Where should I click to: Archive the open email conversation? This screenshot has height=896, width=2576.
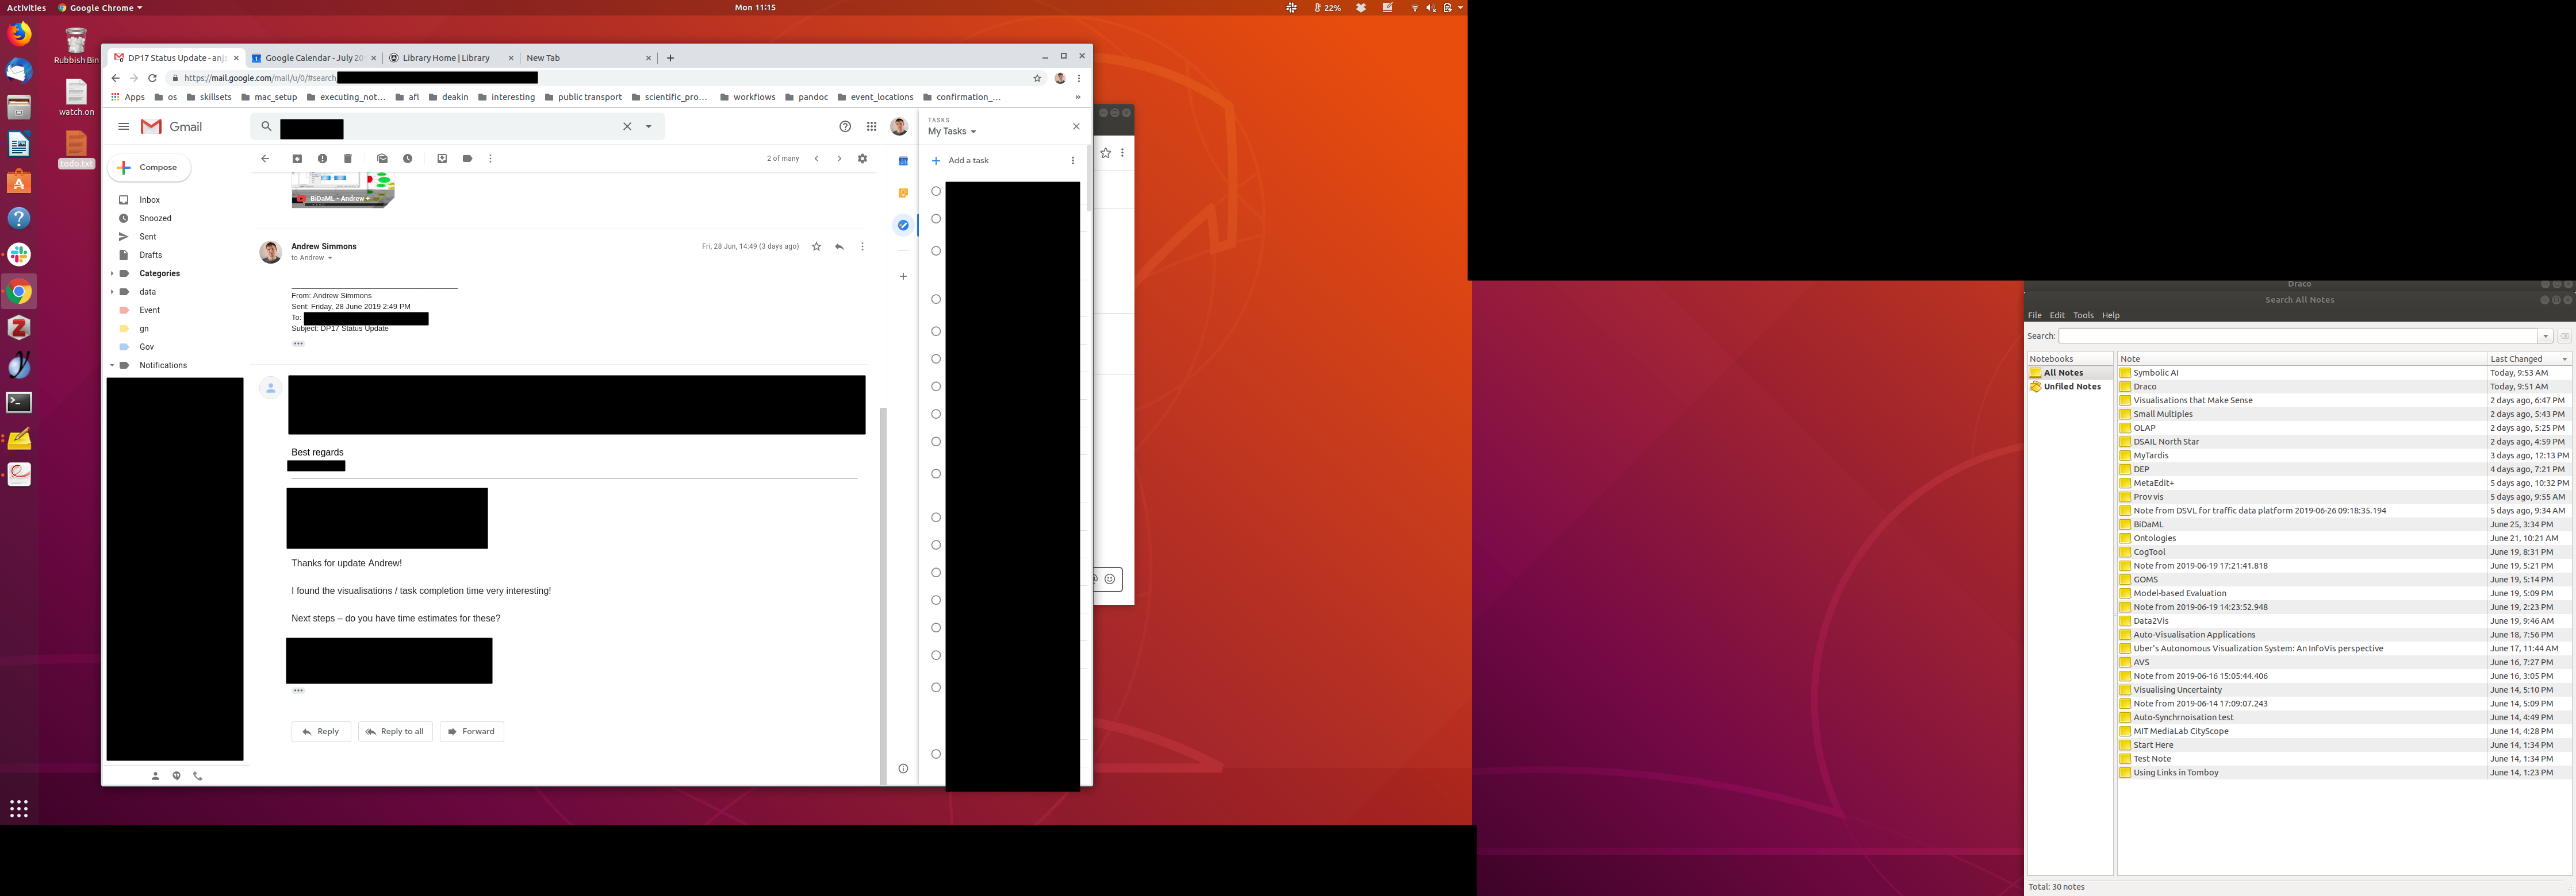click(297, 159)
